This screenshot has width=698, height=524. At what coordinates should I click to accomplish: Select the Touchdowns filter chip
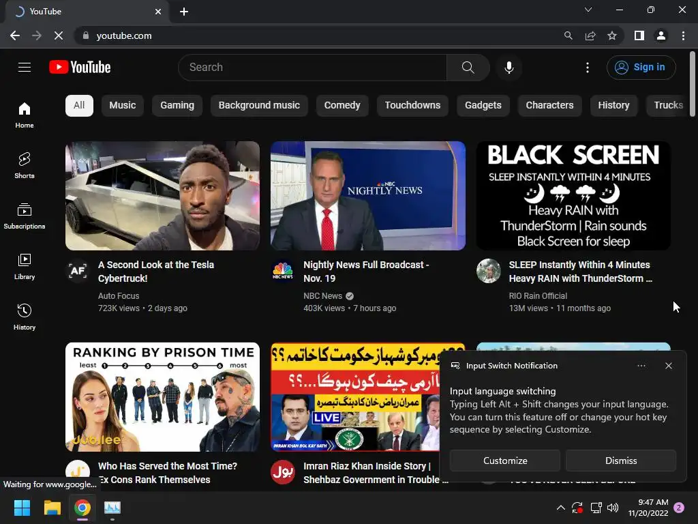click(x=412, y=106)
